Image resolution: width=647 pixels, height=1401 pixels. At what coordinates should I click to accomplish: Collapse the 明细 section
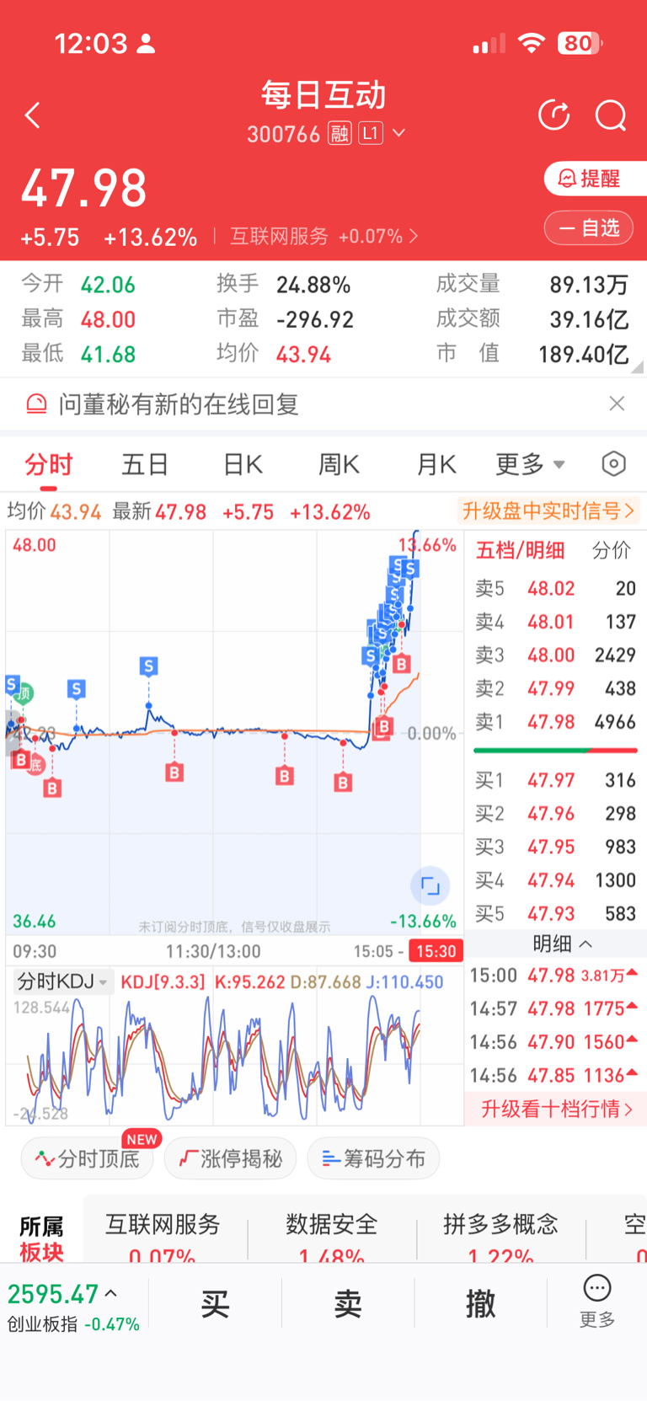pos(562,944)
